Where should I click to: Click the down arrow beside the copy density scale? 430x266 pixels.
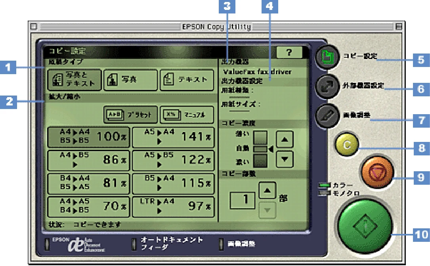(285, 159)
